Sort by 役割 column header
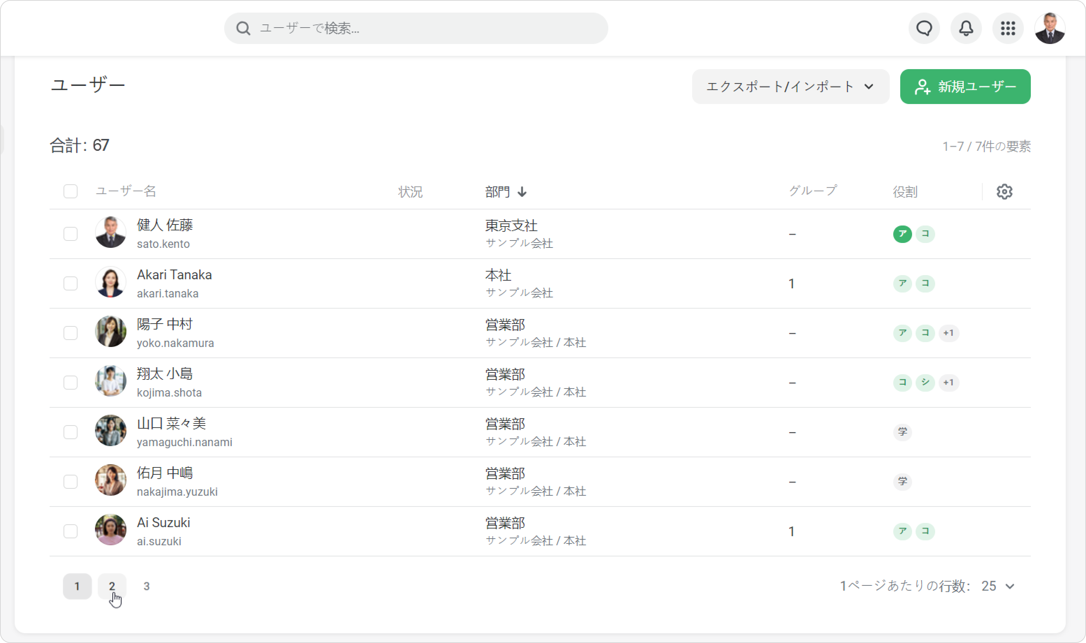Viewport: 1086px width, 643px height. [905, 192]
